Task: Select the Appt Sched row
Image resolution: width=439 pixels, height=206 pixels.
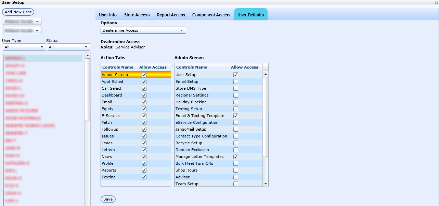Action: (x=113, y=82)
